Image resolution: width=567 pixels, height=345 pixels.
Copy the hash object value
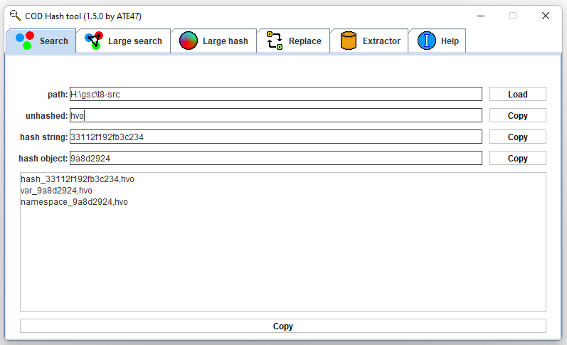pyautogui.click(x=518, y=158)
